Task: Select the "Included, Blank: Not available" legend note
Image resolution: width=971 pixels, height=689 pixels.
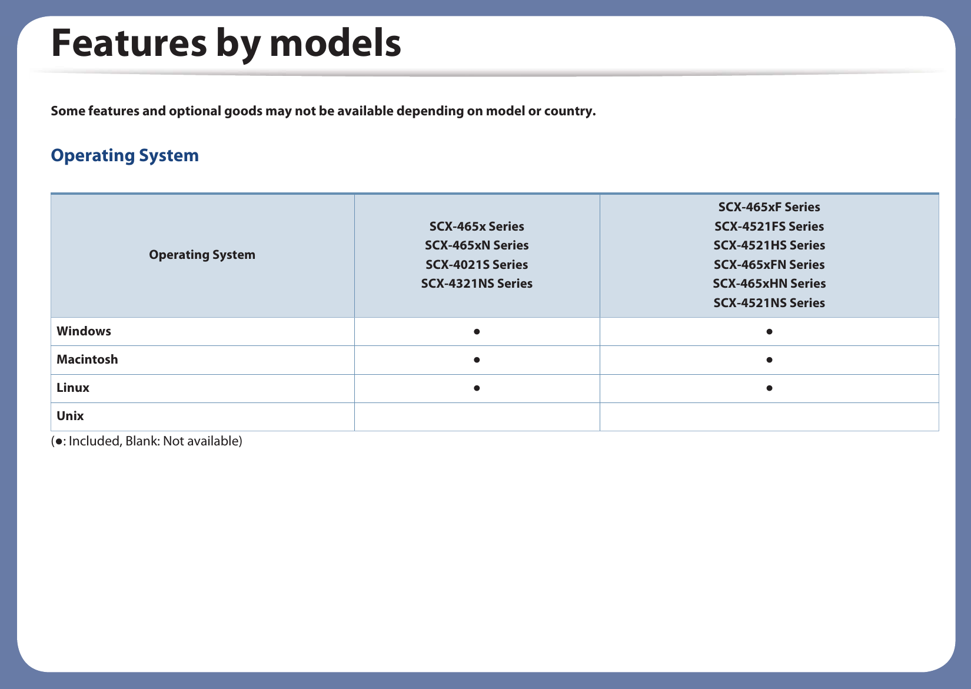Action: [x=147, y=441]
